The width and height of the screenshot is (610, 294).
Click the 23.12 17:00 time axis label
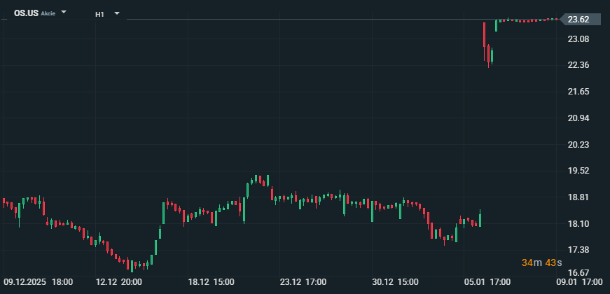pos(303,281)
